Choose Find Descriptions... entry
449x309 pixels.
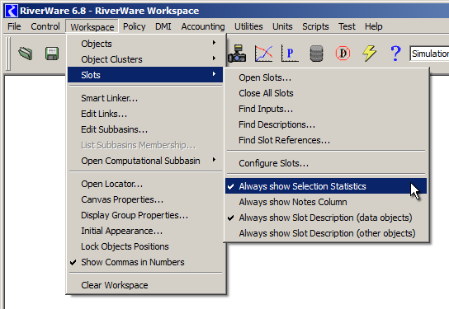(326, 124)
